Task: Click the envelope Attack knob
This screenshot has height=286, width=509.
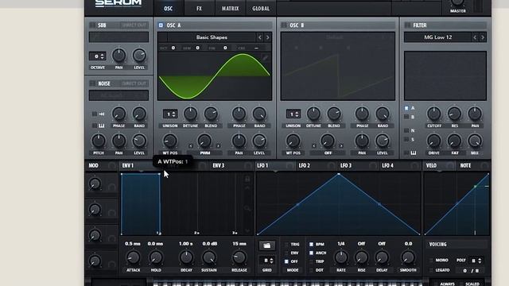Action: tap(133, 257)
